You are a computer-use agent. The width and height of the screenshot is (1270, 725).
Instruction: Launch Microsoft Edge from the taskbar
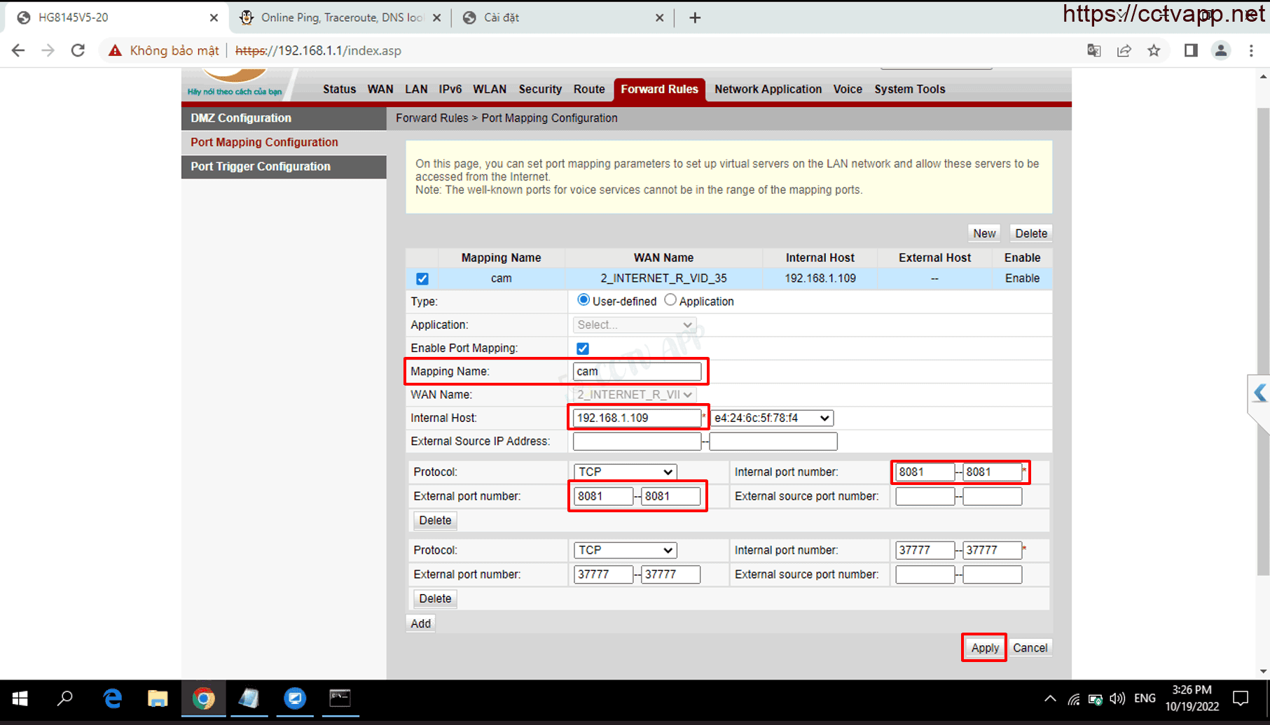tap(112, 698)
